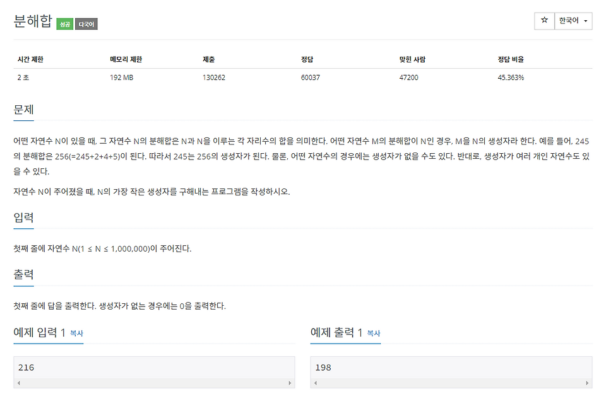
Task: Click left scroll arrow under output 198
Action: (316, 383)
